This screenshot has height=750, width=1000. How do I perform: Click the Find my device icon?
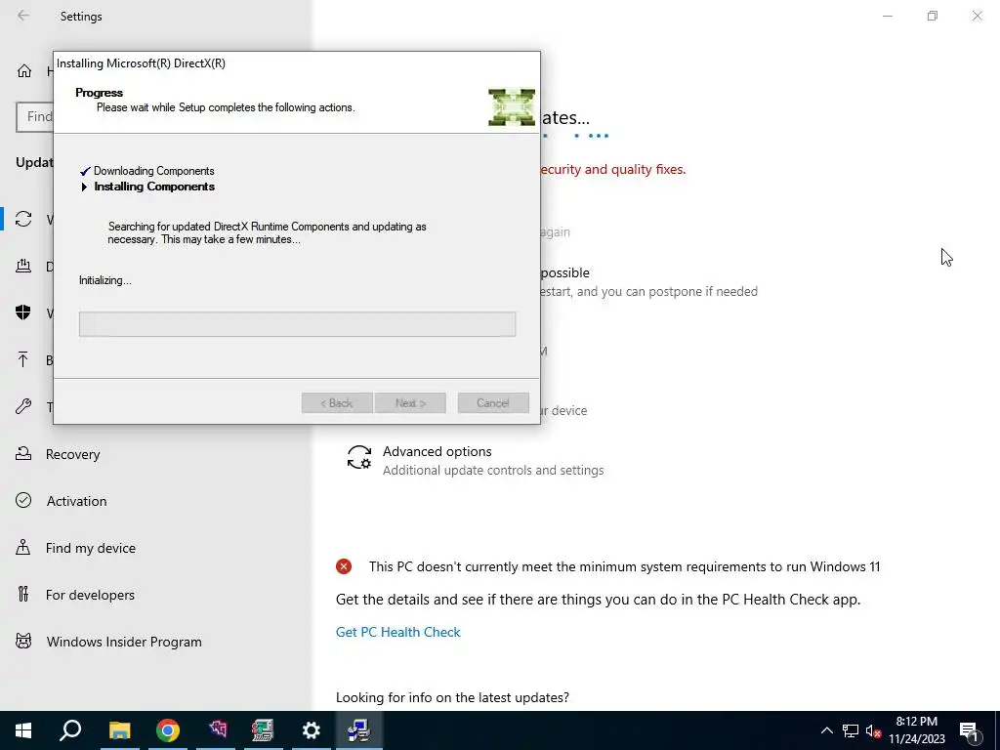23,547
